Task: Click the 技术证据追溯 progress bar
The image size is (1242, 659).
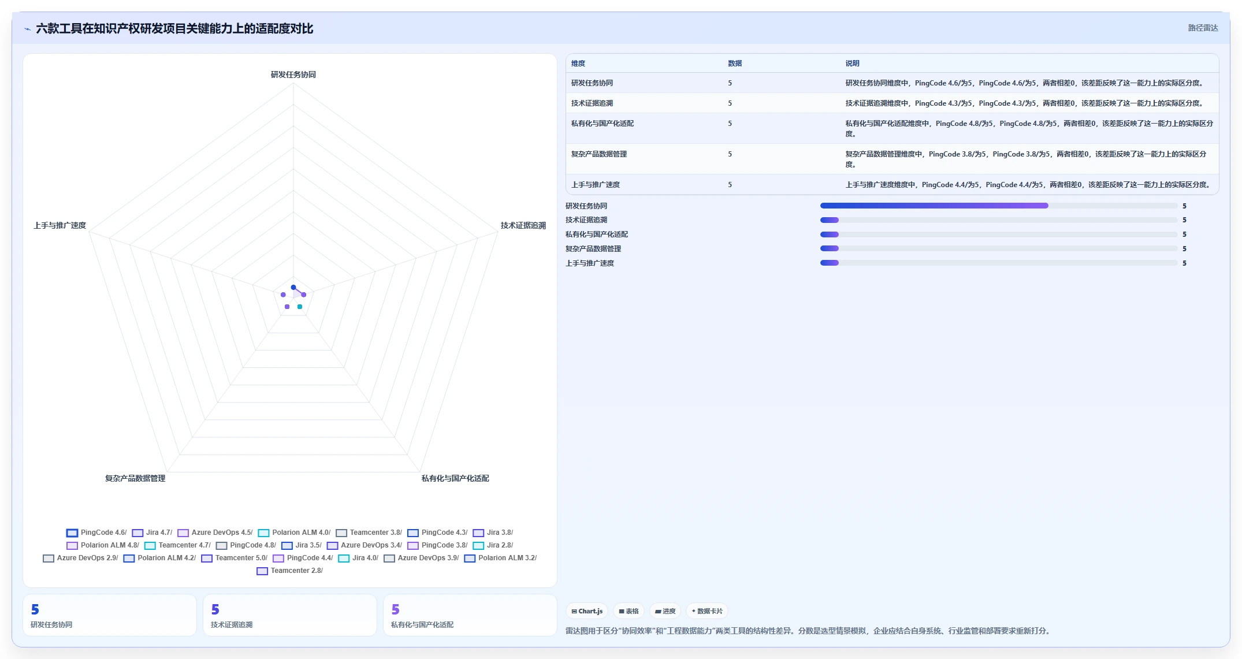Action: (x=998, y=220)
